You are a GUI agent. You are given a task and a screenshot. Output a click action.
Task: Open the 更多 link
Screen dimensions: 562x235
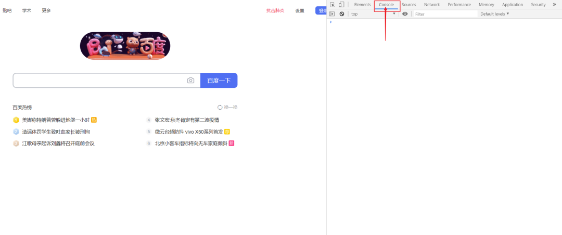(x=46, y=10)
